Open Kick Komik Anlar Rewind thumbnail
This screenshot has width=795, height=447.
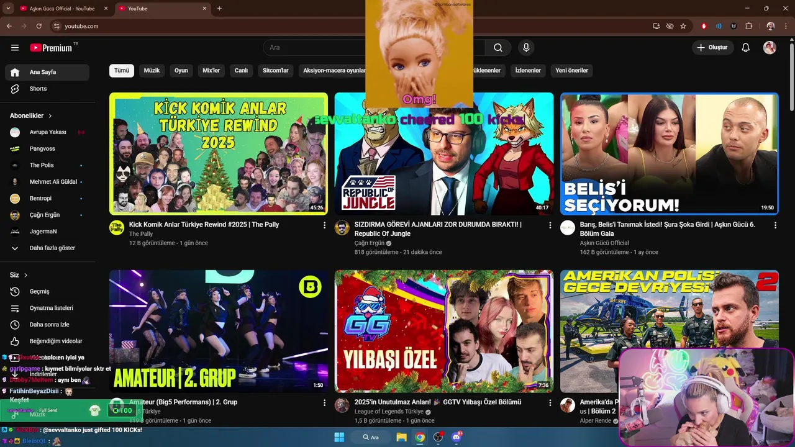(219, 154)
